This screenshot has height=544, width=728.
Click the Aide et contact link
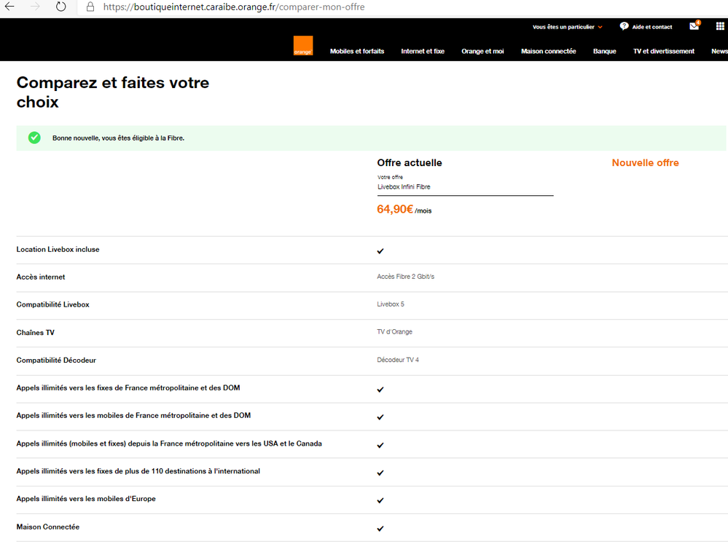652,27
